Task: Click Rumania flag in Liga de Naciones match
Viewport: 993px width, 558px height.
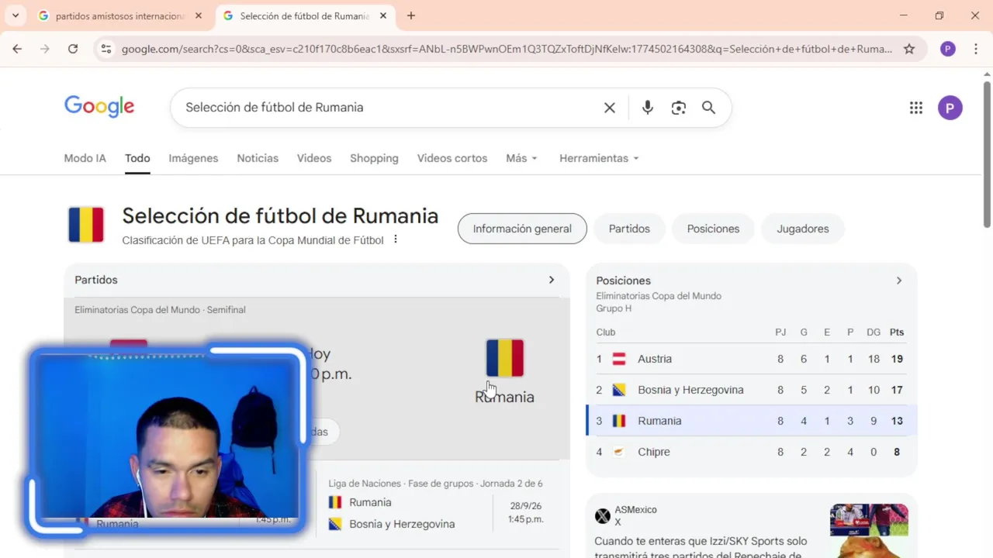Action: click(x=335, y=502)
